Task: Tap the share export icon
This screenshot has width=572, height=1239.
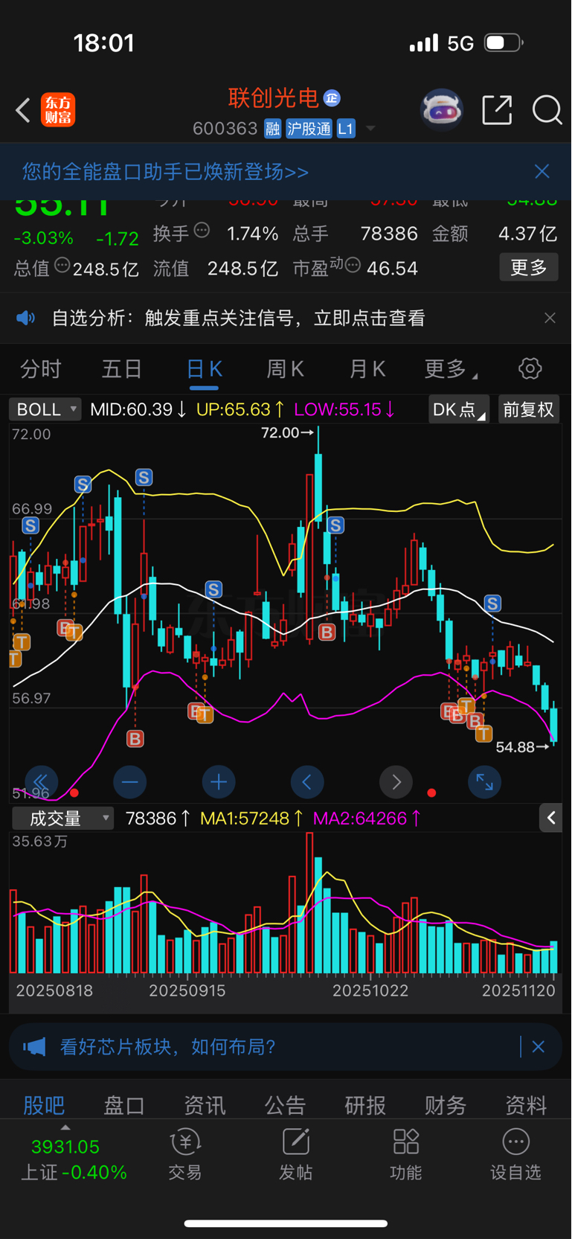Action: click(497, 110)
